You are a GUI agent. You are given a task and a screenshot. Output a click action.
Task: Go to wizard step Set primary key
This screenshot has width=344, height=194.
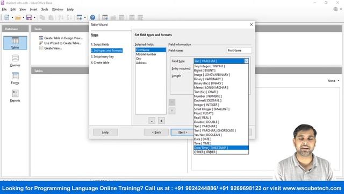click(102, 57)
